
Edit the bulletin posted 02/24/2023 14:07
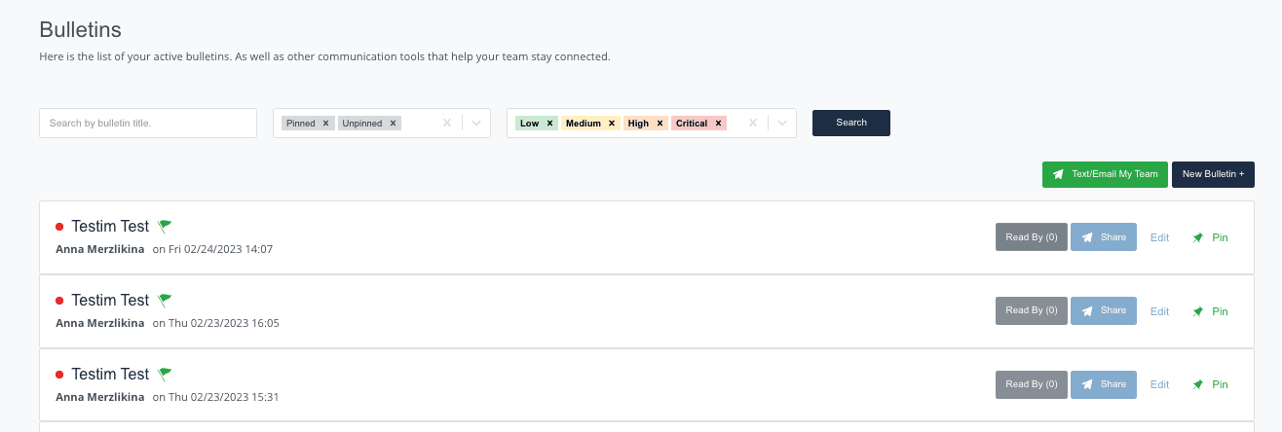tap(1159, 237)
